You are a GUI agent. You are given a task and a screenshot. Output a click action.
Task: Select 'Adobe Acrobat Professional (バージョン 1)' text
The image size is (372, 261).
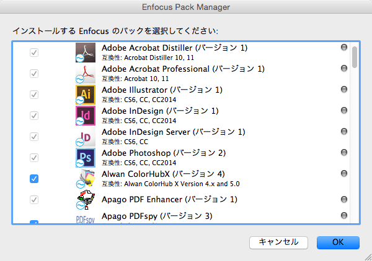point(183,69)
